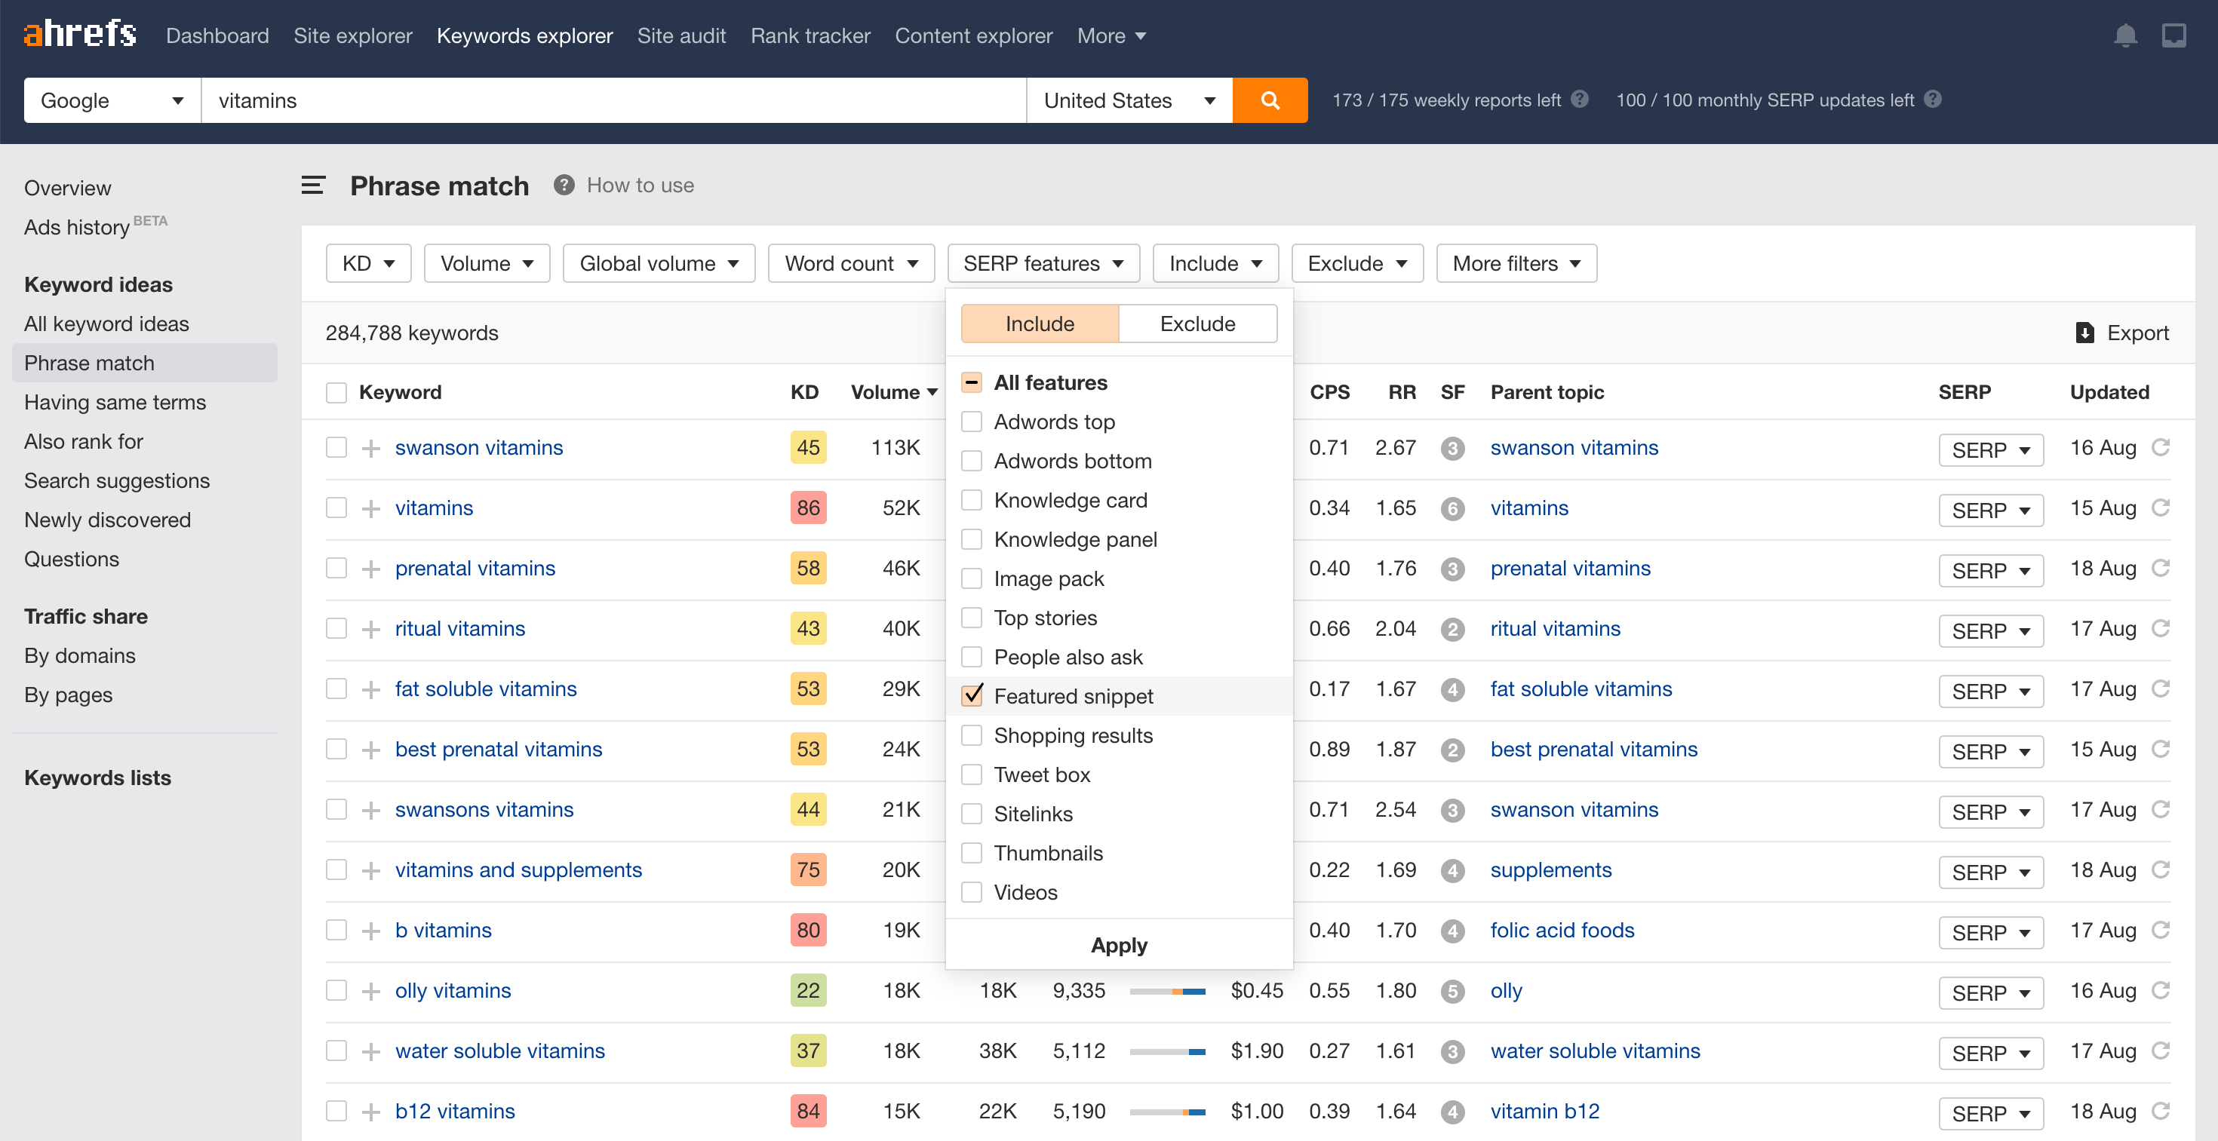Screen dimensions: 2218x1141
Task: Refresh SERP data for the vitamins row
Action: click(2161, 507)
